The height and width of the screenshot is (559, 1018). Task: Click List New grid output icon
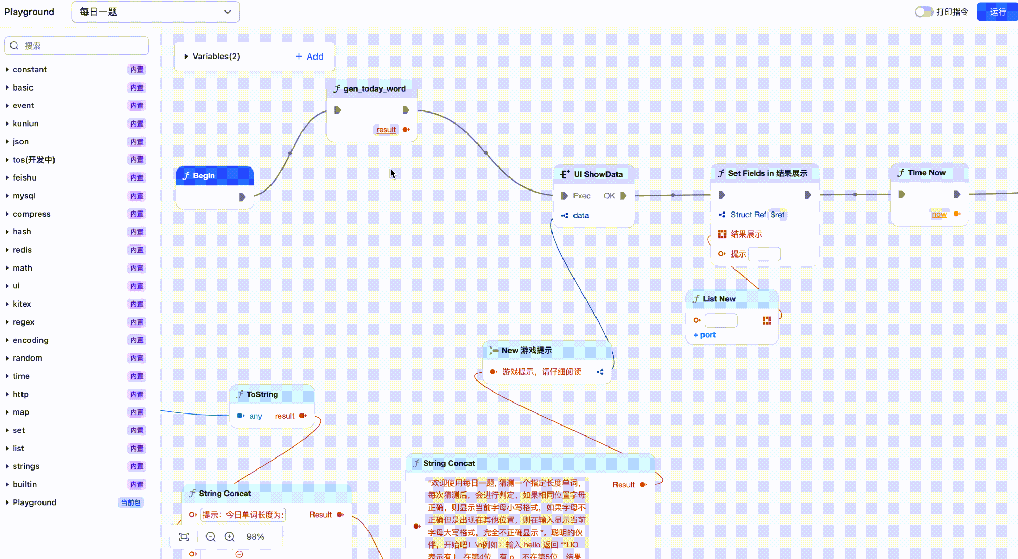767,320
